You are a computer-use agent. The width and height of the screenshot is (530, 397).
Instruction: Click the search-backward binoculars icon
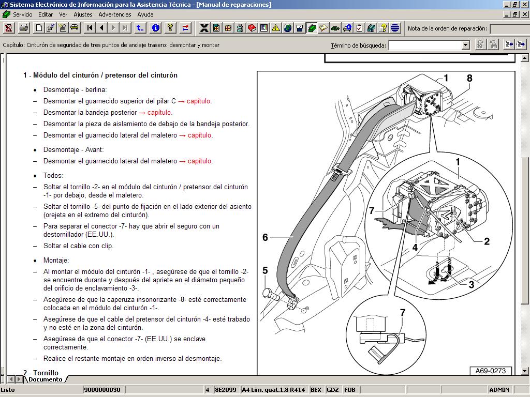(493, 44)
